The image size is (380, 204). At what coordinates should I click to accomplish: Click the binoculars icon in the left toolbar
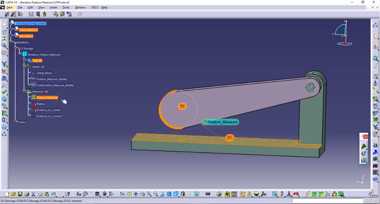[4, 78]
